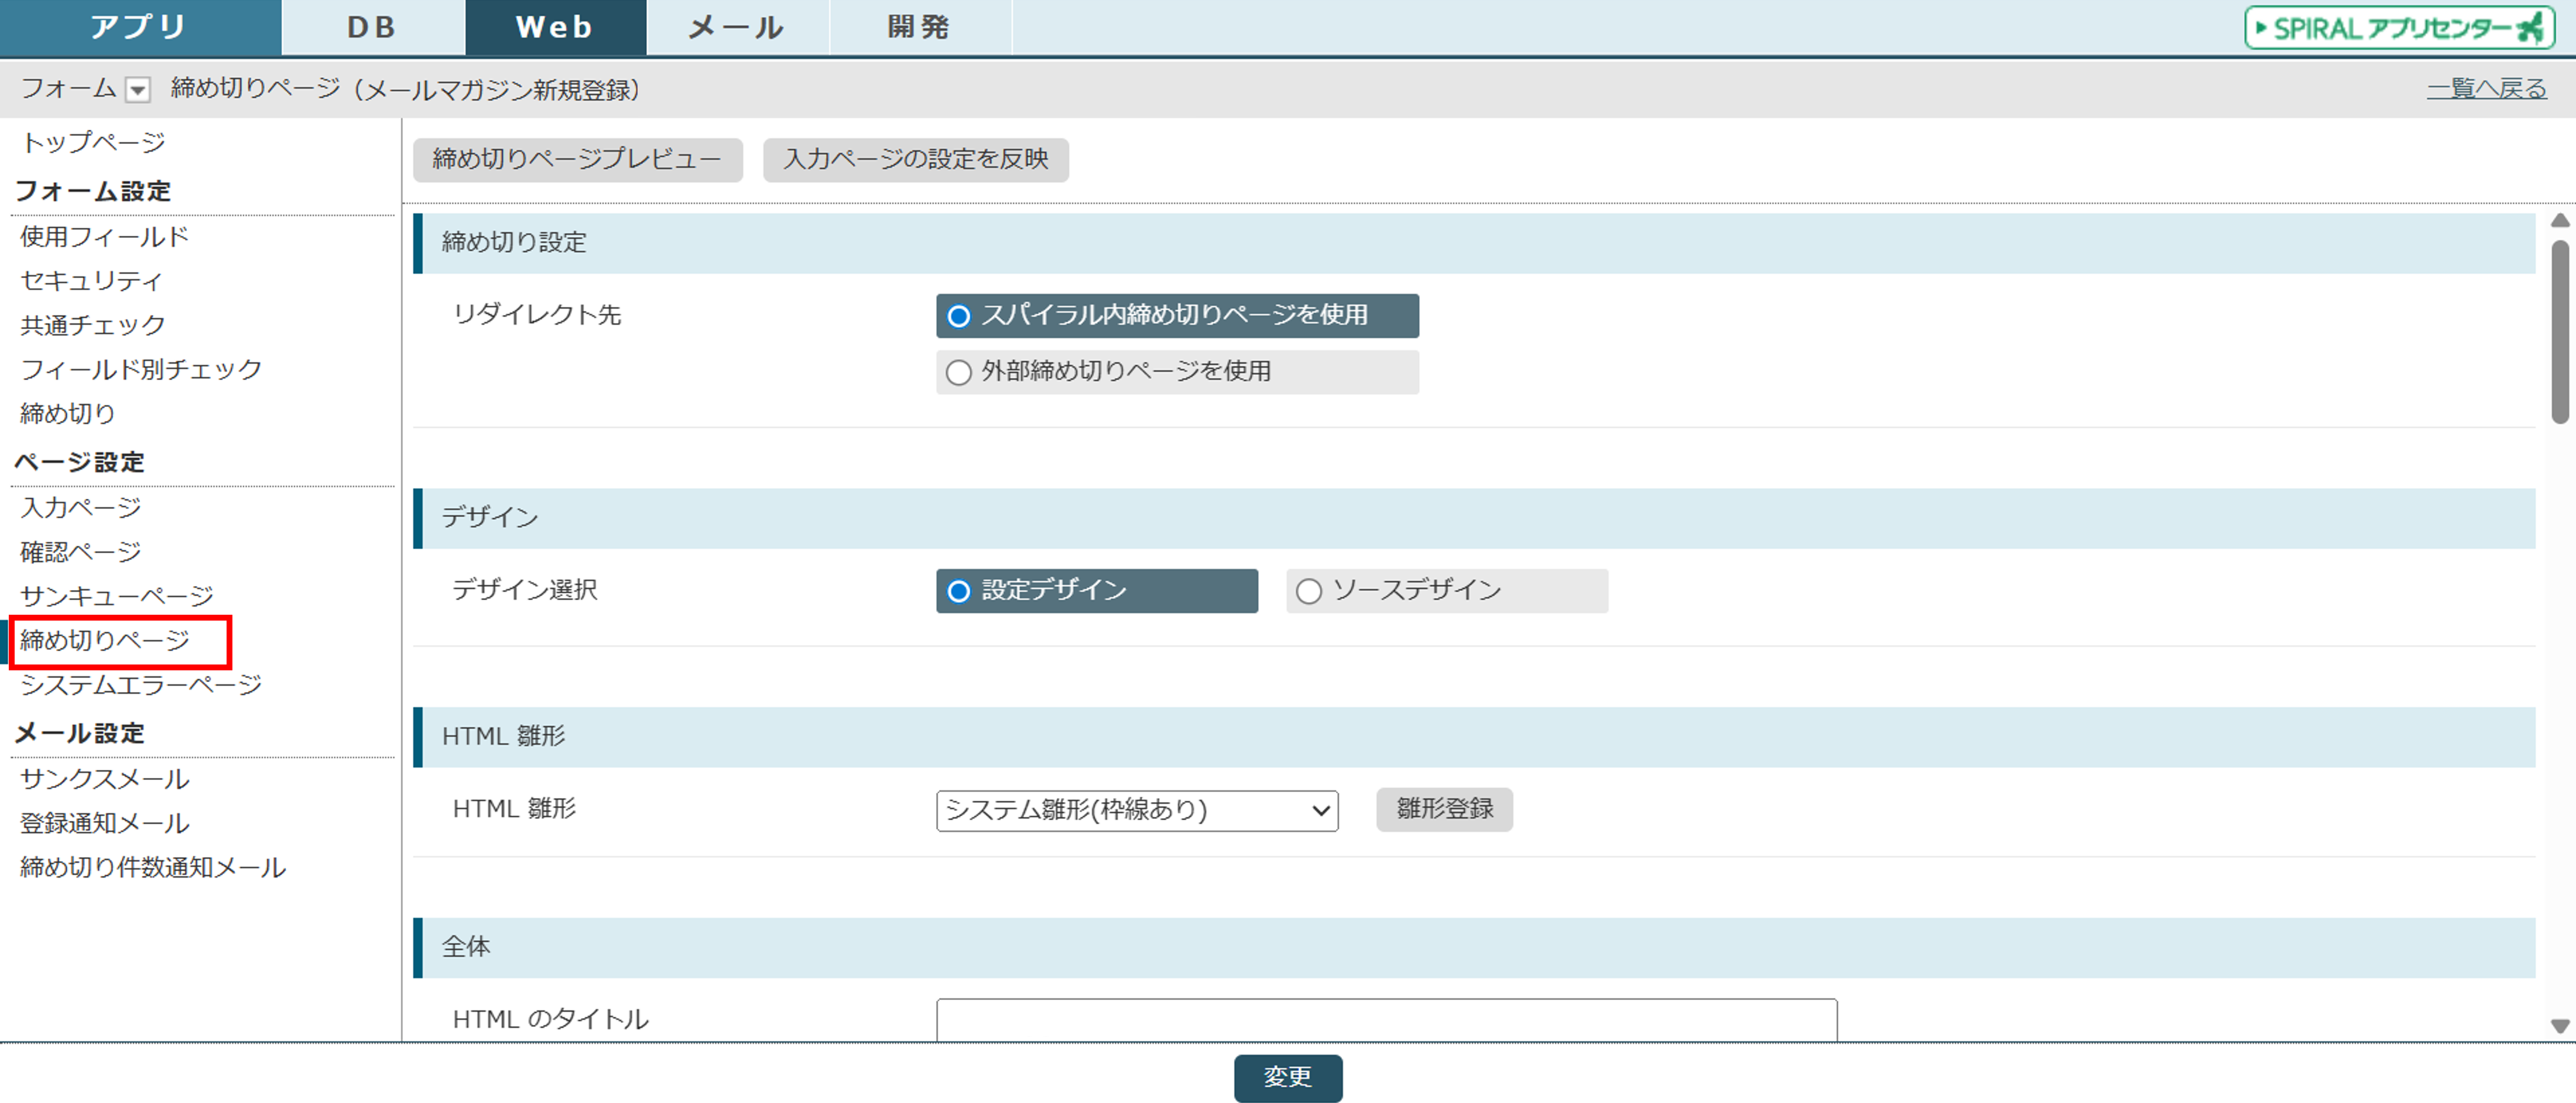Select 外部締め切りページを使用 radio button
2576x1103 pixels.
click(x=958, y=372)
